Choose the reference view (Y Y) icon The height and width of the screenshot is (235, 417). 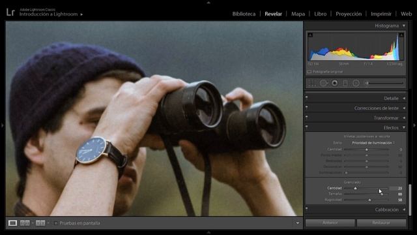tap(40, 223)
